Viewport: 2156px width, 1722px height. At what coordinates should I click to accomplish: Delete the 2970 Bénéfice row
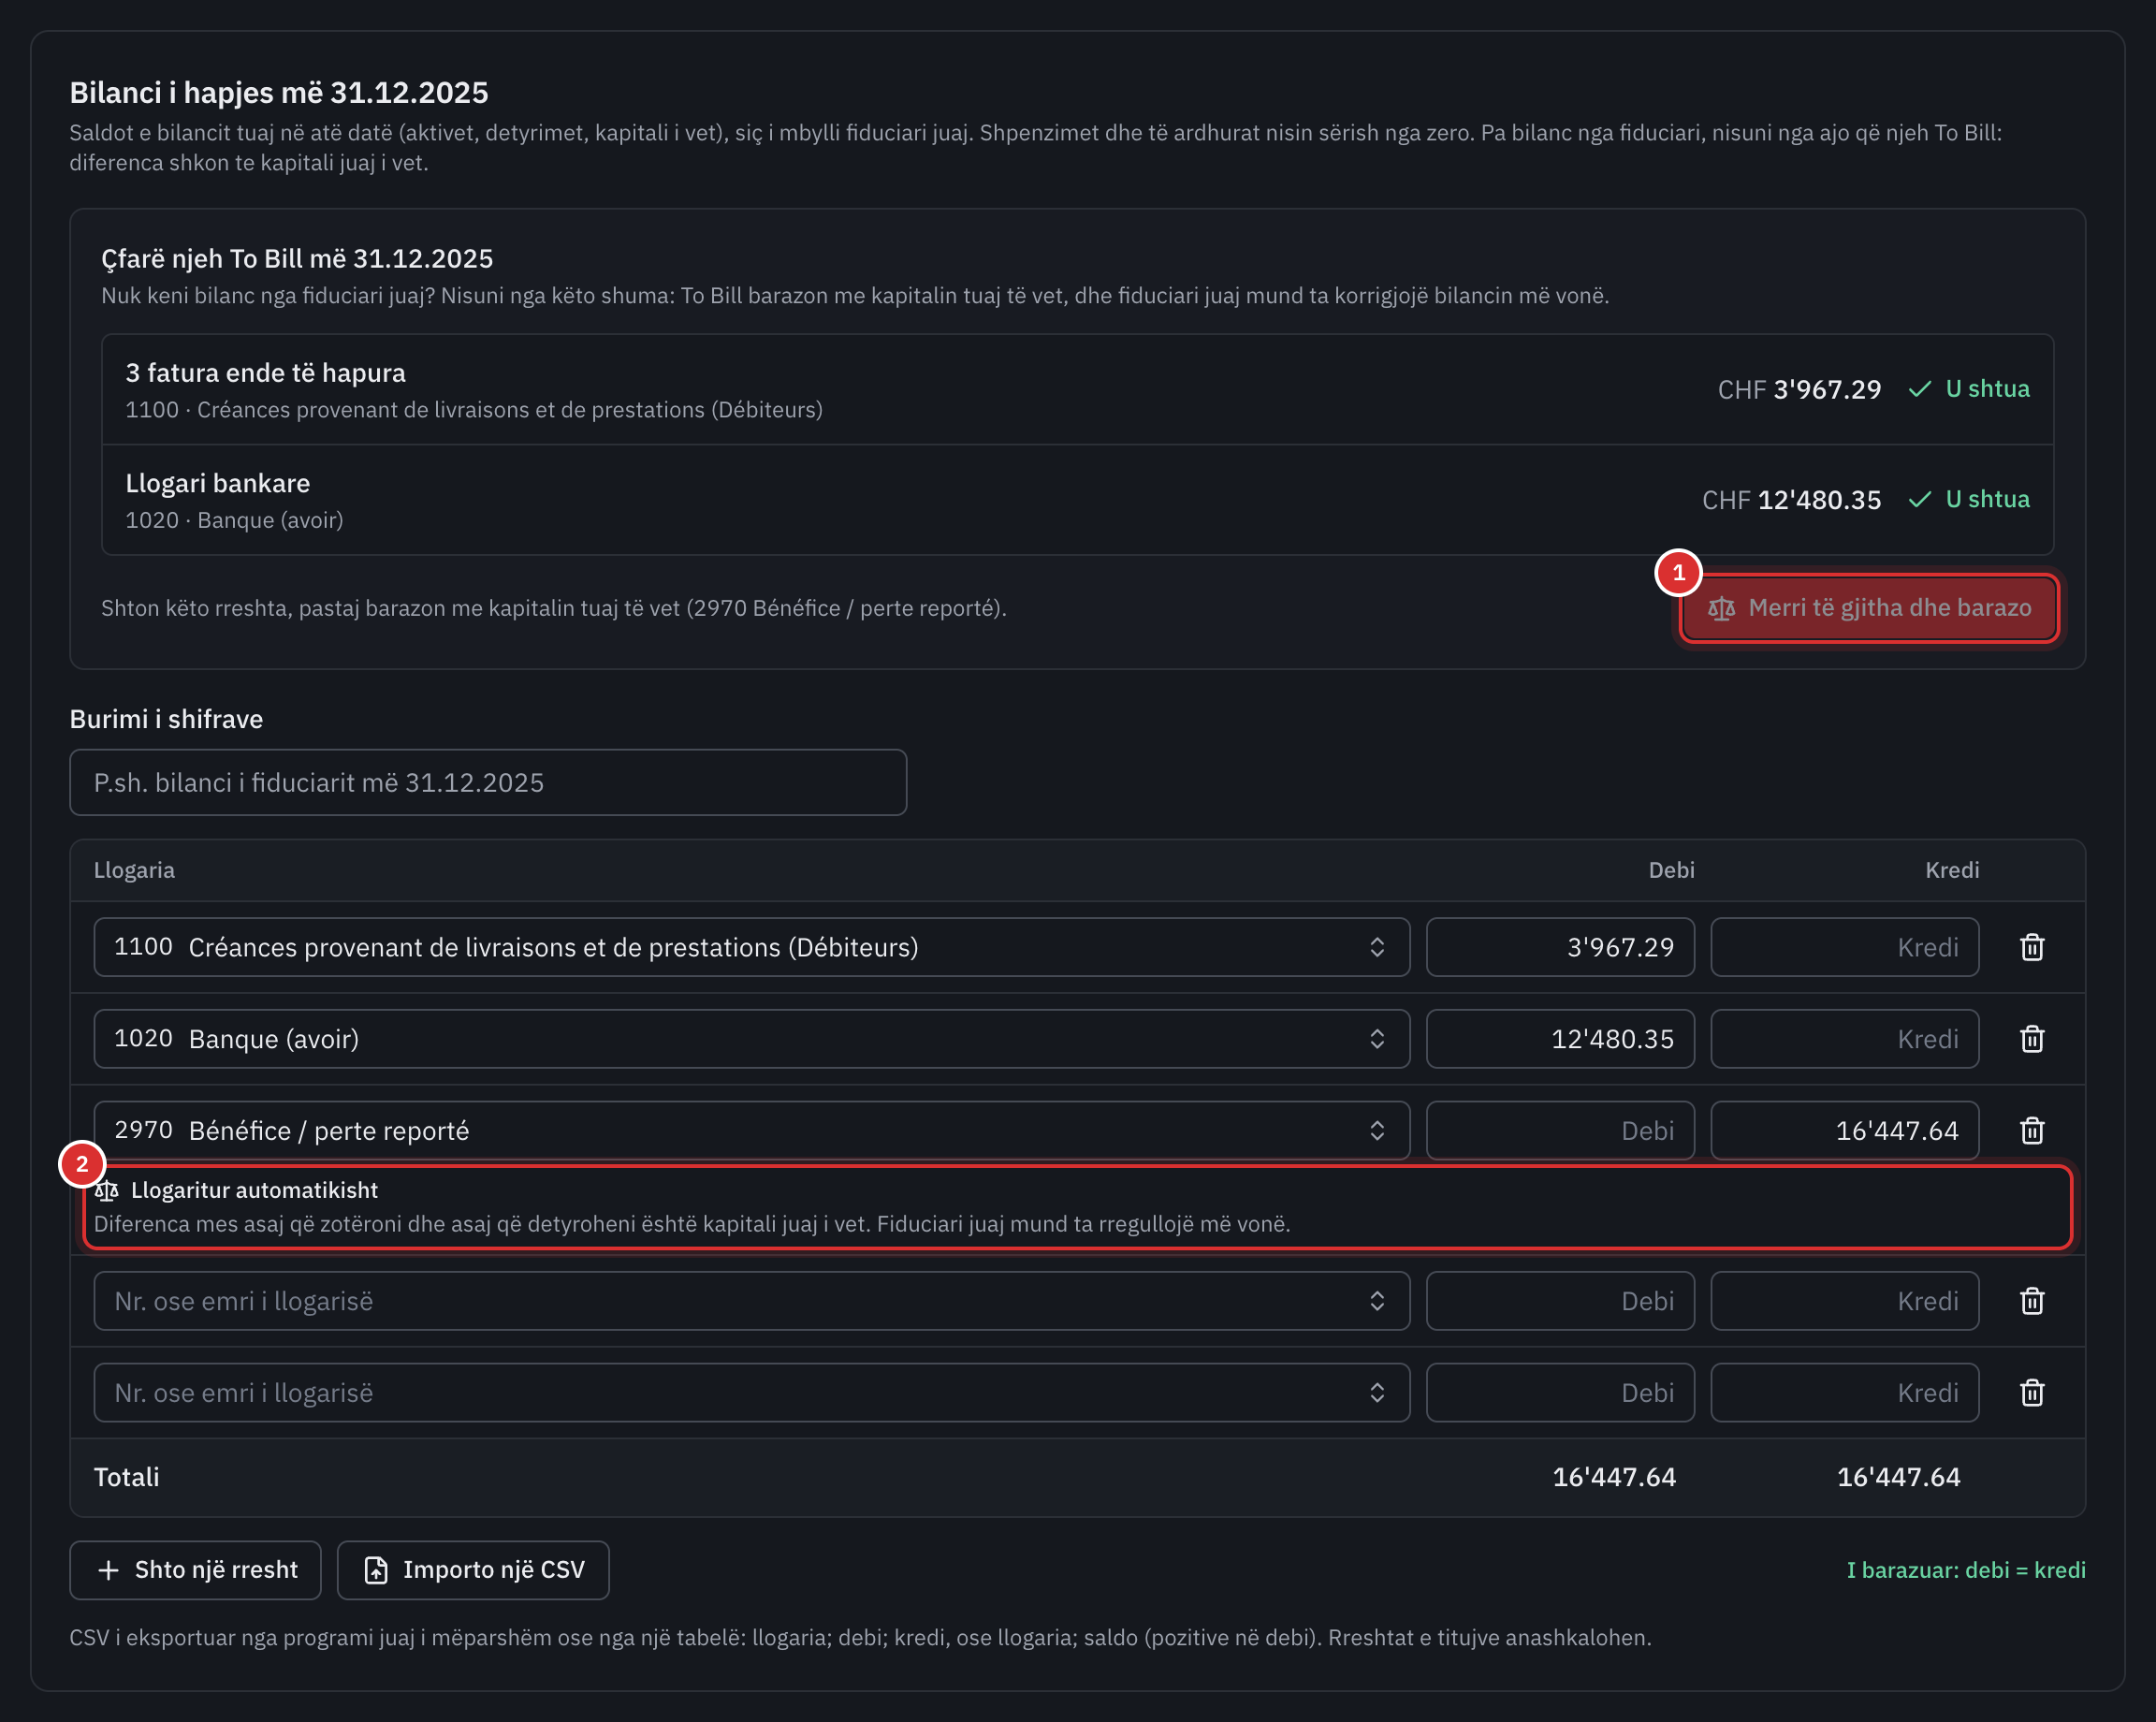2031,1131
